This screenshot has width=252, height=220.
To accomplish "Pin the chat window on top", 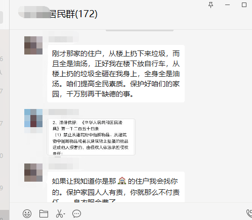I will click(211, 5).
